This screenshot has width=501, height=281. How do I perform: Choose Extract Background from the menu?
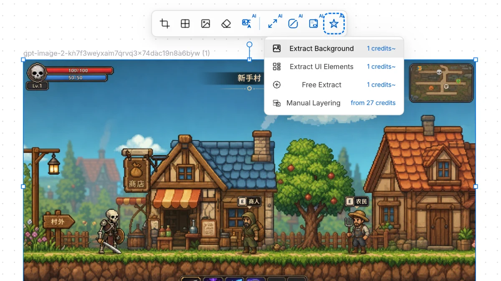tap(334, 49)
